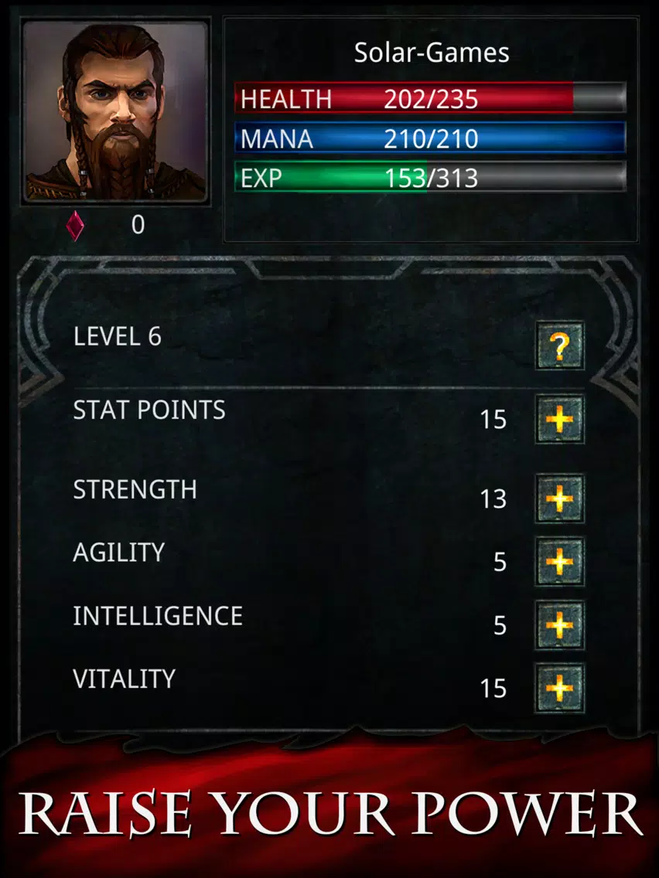Raise Intelligence using the plus icon

click(x=560, y=625)
